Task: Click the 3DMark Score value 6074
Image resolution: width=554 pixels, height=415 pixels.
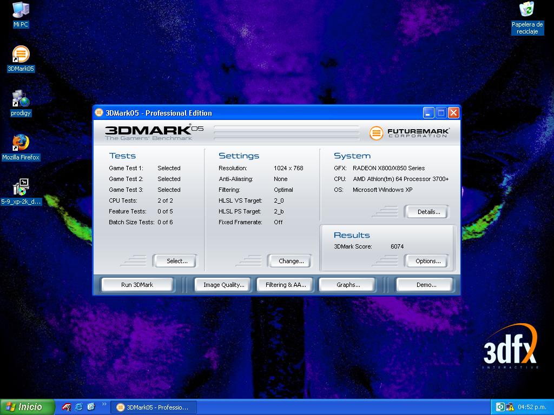Action: (397, 246)
